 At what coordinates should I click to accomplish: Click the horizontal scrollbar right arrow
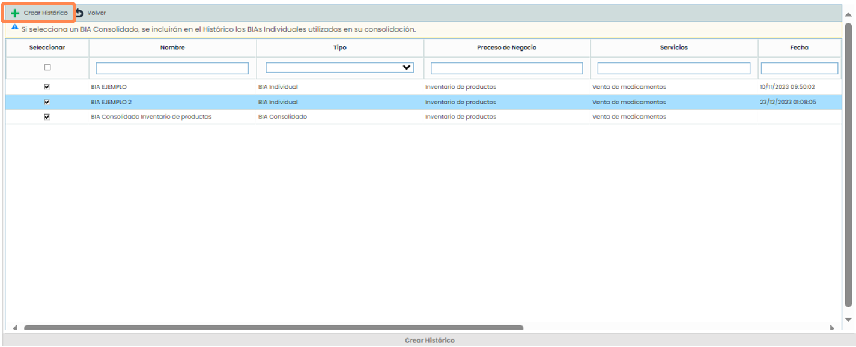[x=832, y=328]
